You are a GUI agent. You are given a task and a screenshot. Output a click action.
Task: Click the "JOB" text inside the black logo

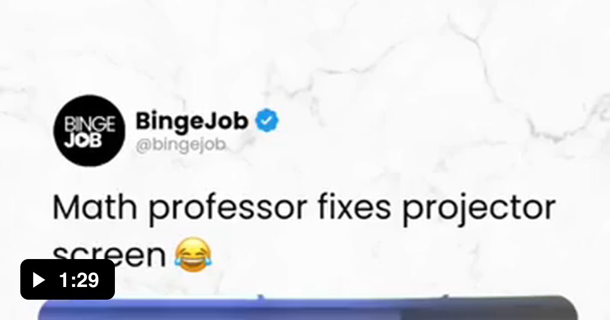tap(82, 141)
